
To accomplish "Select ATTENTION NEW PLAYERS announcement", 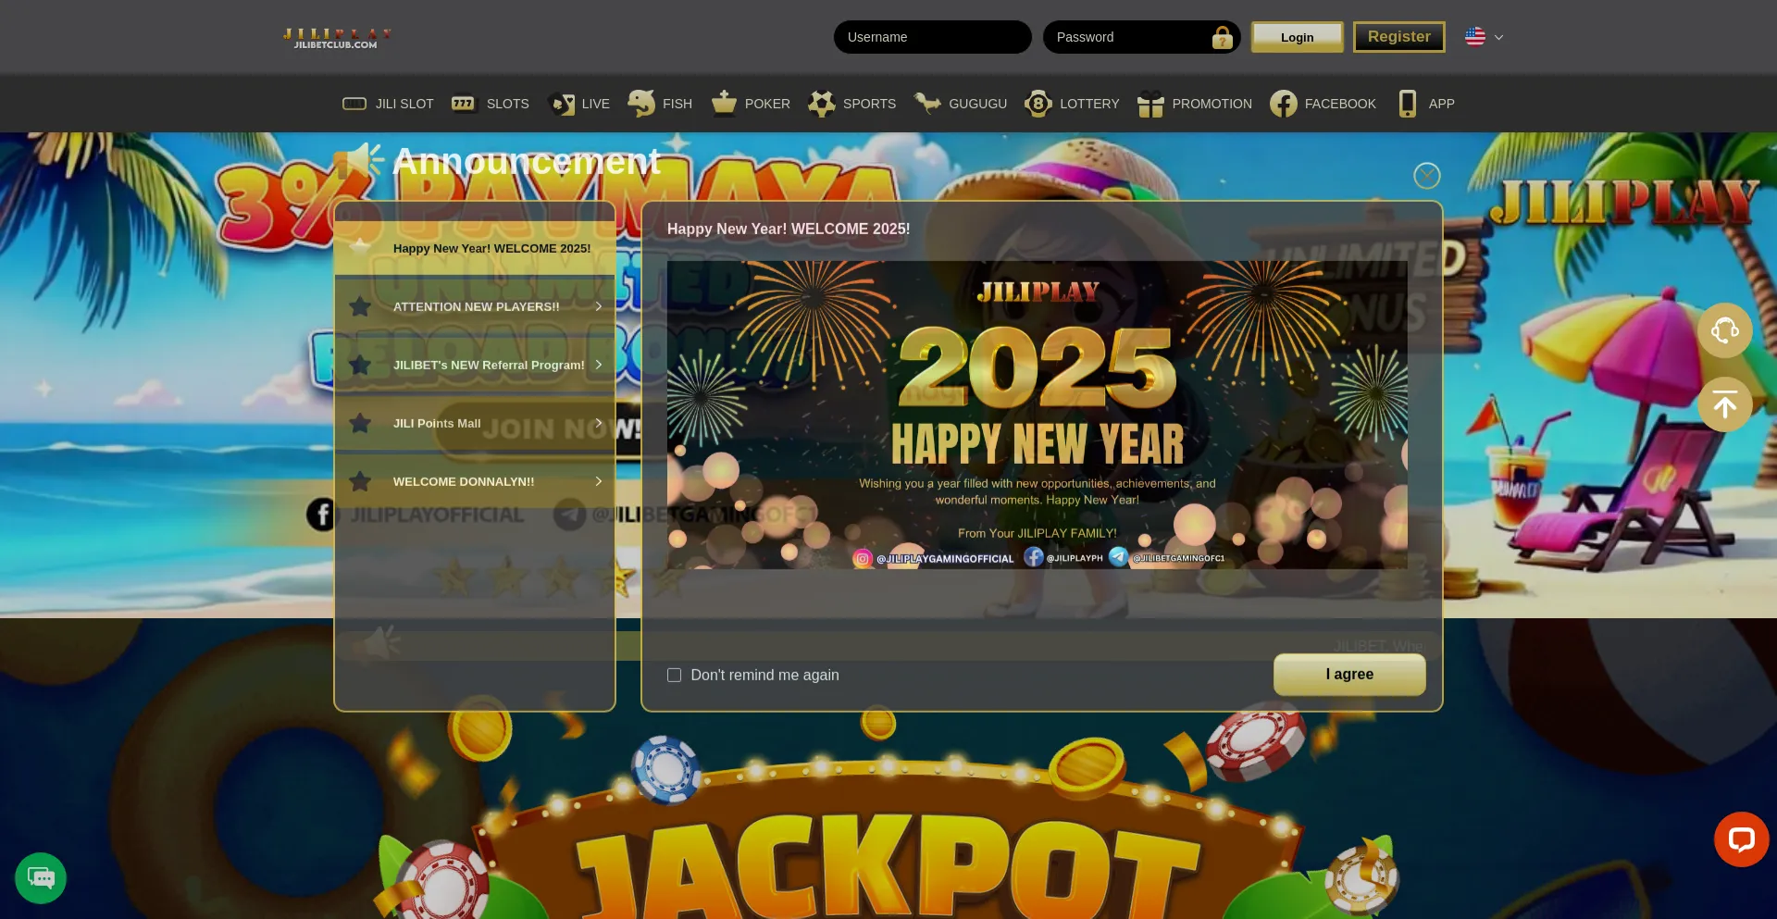I will pyautogui.click(x=475, y=306).
